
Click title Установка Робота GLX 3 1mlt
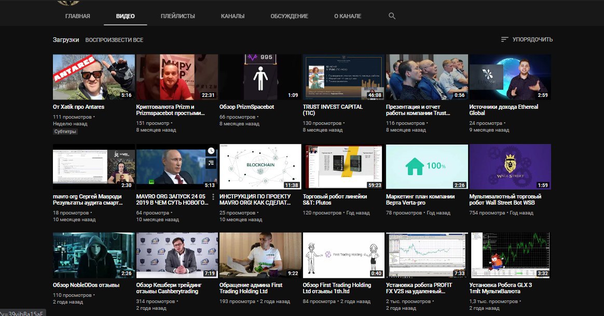click(501, 289)
